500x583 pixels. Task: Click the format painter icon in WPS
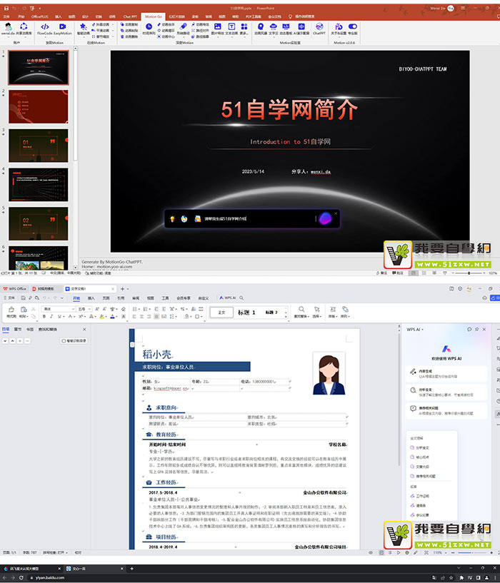click(x=11, y=310)
